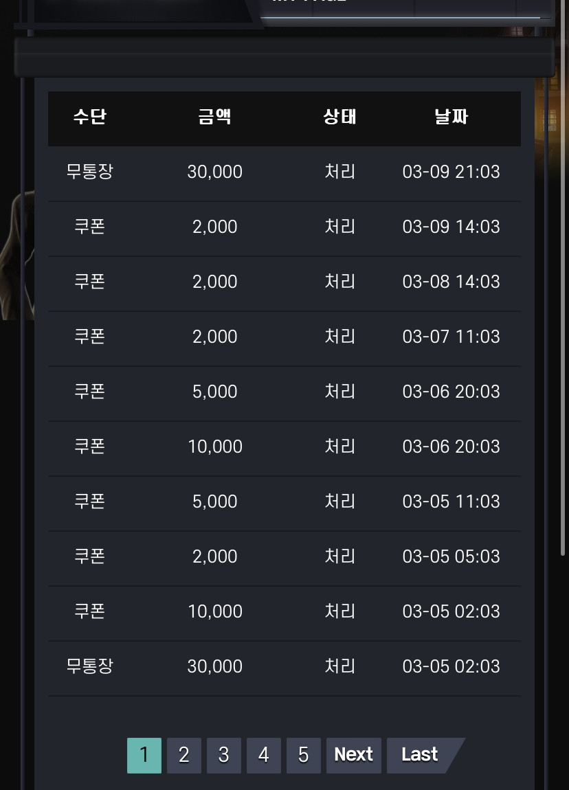Click the 날짜 column header

(x=451, y=117)
